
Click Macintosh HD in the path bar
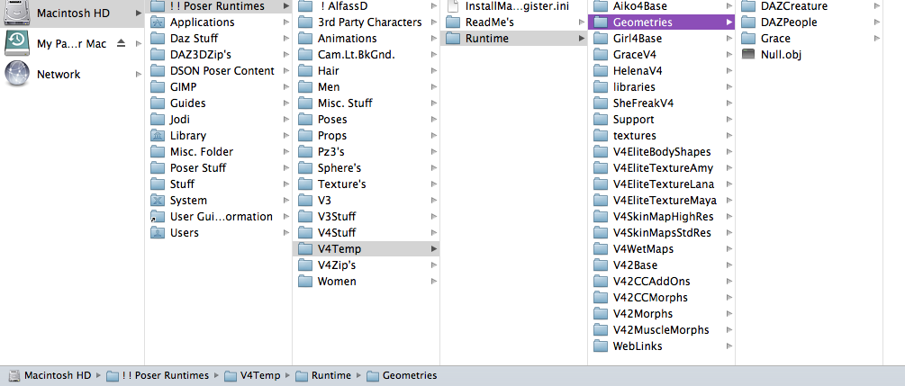(50, 375)
